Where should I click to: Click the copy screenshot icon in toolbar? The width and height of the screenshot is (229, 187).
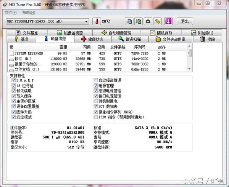click(139, 21)
